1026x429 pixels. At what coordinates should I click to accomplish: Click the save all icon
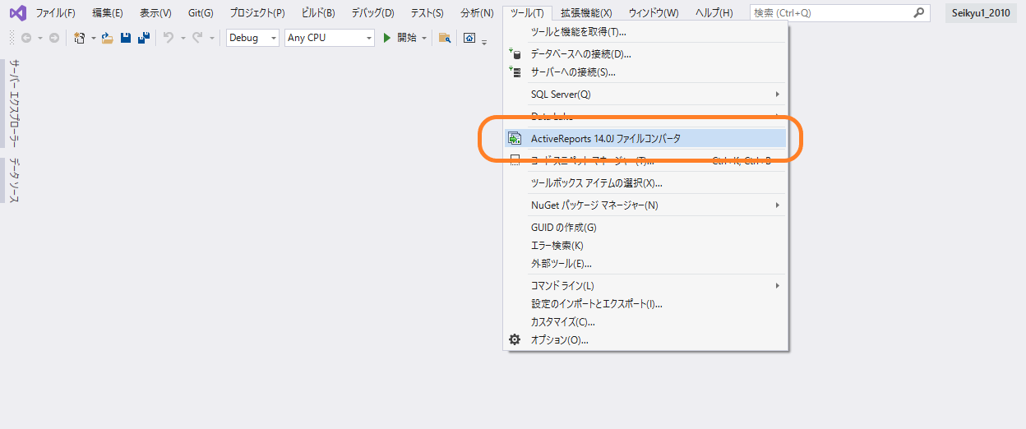(x=143, y=38)
